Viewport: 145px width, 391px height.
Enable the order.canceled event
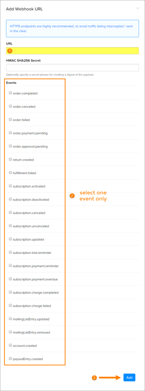pyautogui.click(x=10, y=106)
